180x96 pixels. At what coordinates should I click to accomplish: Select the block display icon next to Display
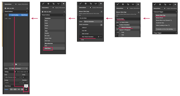(x=11, y=89)
